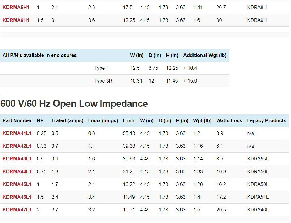The width and height of the screenshot is (291, 223).
Task: Click the '10.21' inductance value
Action: [129, 210]
